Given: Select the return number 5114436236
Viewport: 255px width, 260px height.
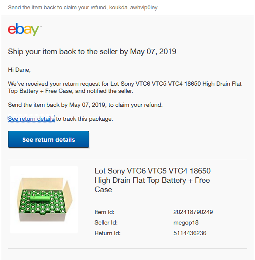Looking at the screenshot, I should [190, 233].
